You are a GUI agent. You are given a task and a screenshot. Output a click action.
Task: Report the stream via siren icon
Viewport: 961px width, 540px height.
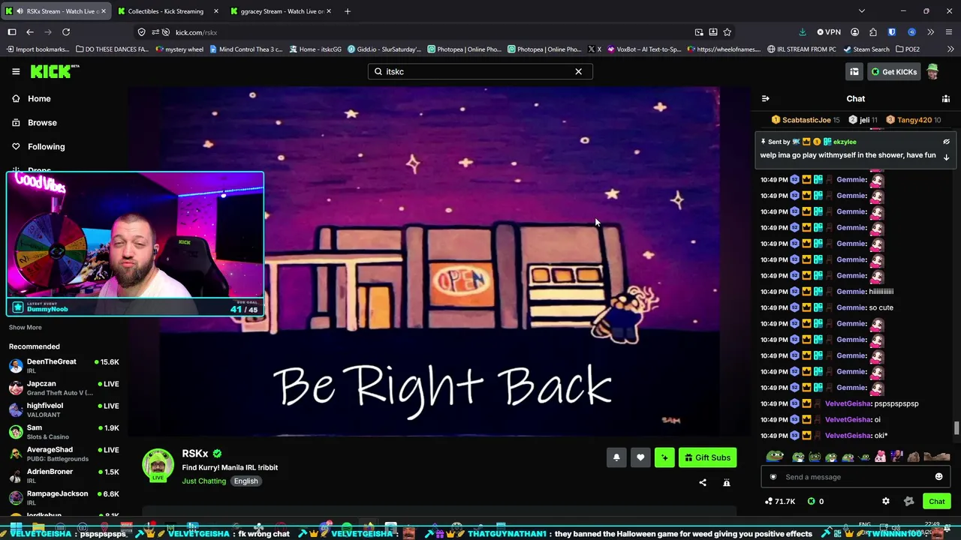[x=727, y=482]
